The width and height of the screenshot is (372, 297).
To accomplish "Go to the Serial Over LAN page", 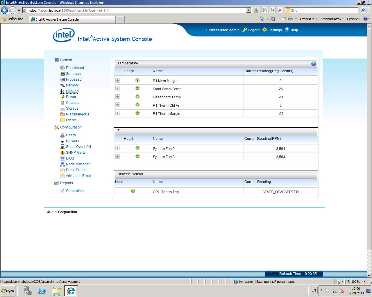I will [78, 147].
